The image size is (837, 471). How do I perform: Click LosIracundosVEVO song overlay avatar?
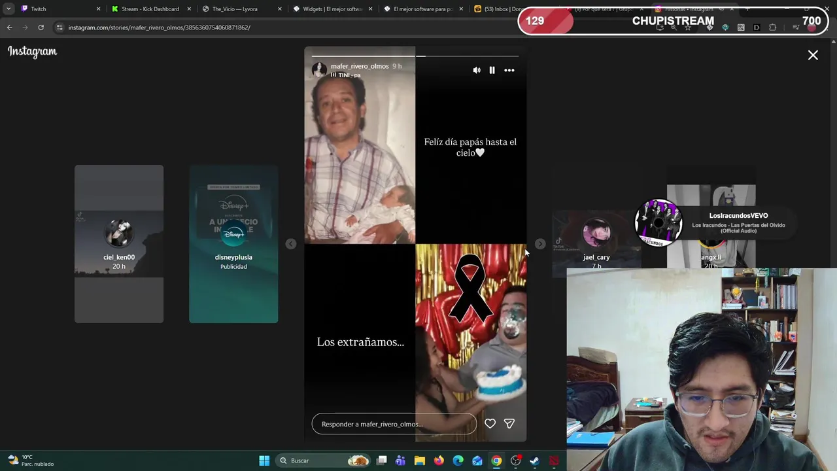658,223
